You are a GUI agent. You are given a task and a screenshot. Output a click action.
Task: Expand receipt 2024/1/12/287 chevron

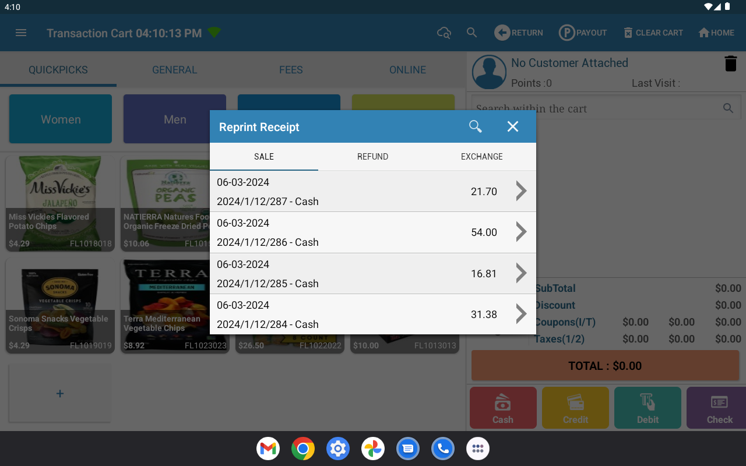[x=521, y=191]
